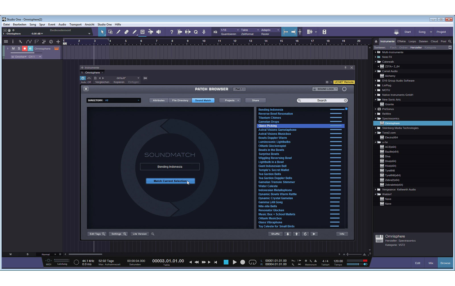
Task: Switch to the Loops browser tab
Action: tap(412, 41)
